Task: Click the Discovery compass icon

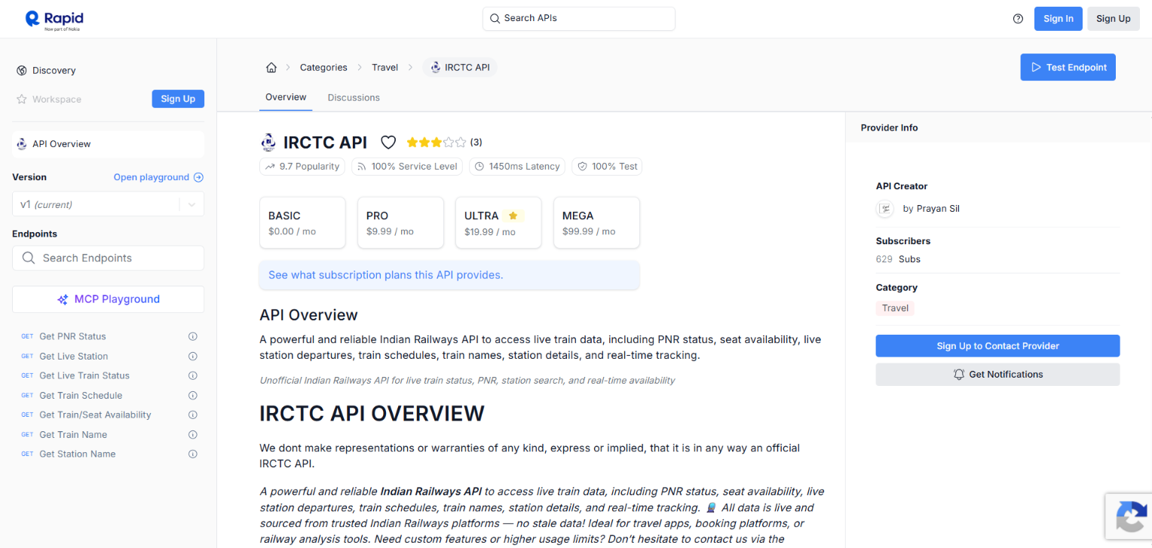Action: coord(22,71)
